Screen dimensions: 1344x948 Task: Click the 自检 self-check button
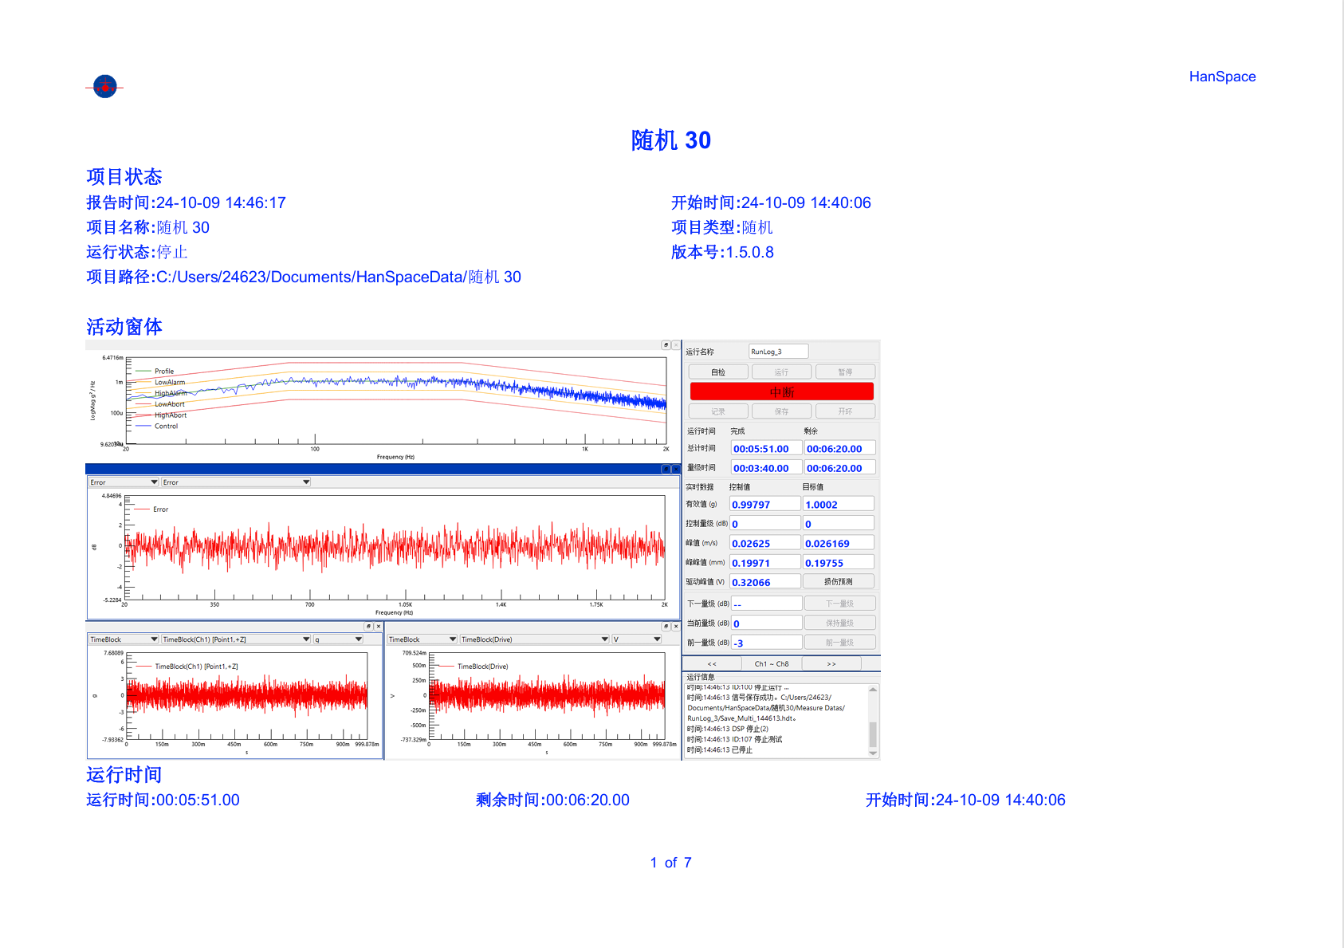718,372
